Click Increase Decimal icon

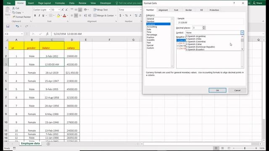click(136, 16)
